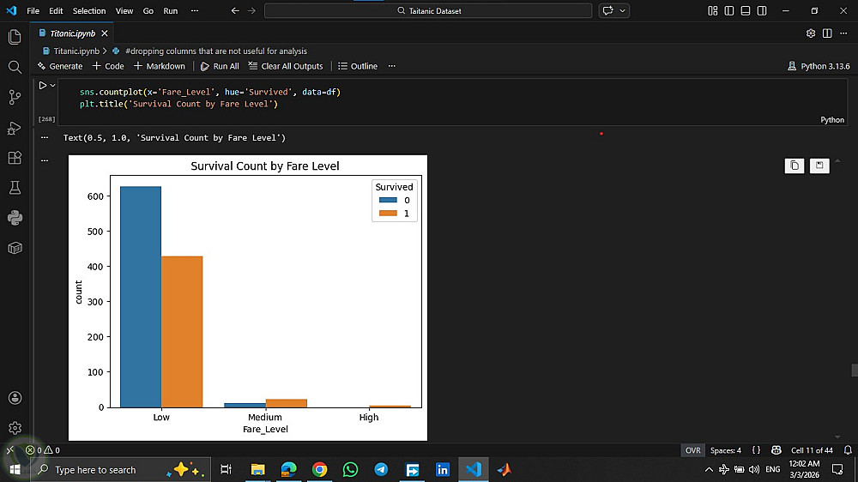
Task: Open the View menu
Action: [124, 11]
